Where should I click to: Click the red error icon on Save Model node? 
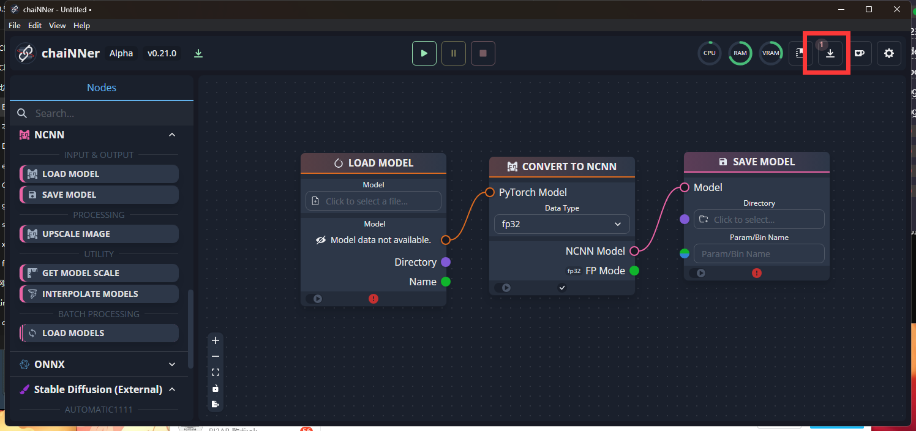(757, 273)
